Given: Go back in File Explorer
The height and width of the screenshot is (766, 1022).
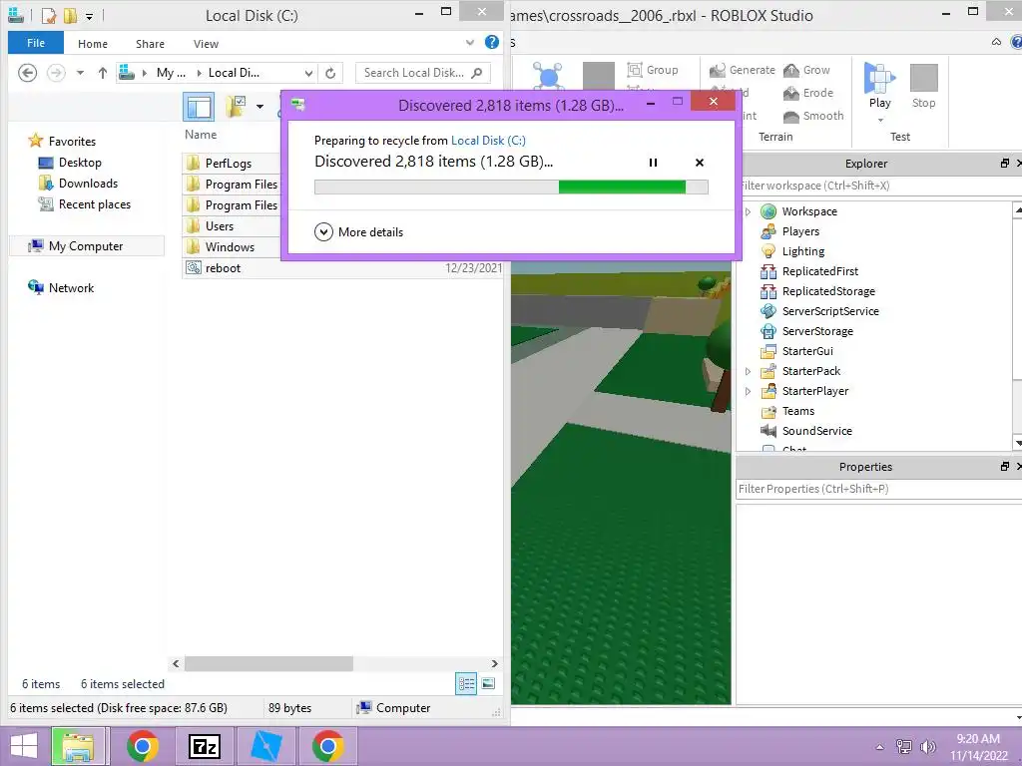Looking at the screenshot, I should coord(27,72).
